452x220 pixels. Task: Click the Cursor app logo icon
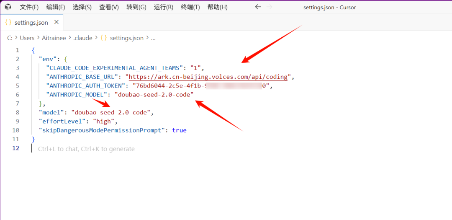(x=8, y=7)
